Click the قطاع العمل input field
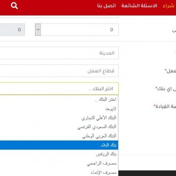 [x=59, y=71]
